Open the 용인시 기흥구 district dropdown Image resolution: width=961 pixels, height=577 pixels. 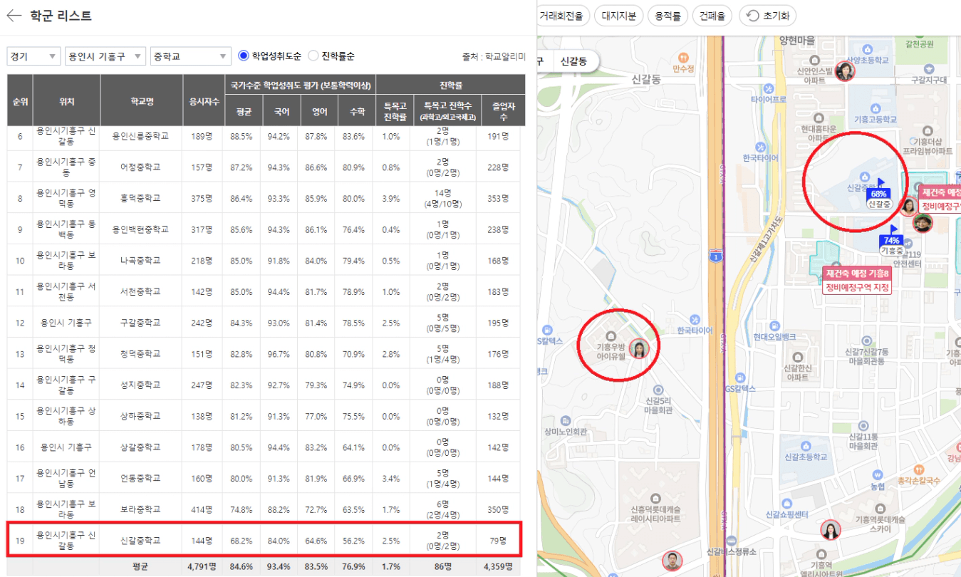(105, 56)
